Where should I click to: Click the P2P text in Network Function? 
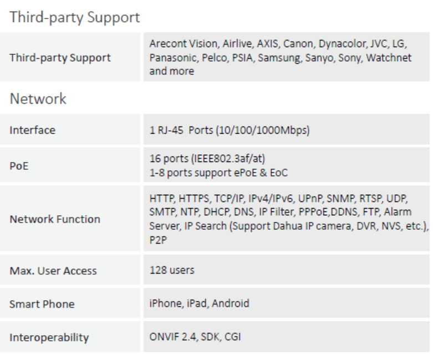[158, 240]
